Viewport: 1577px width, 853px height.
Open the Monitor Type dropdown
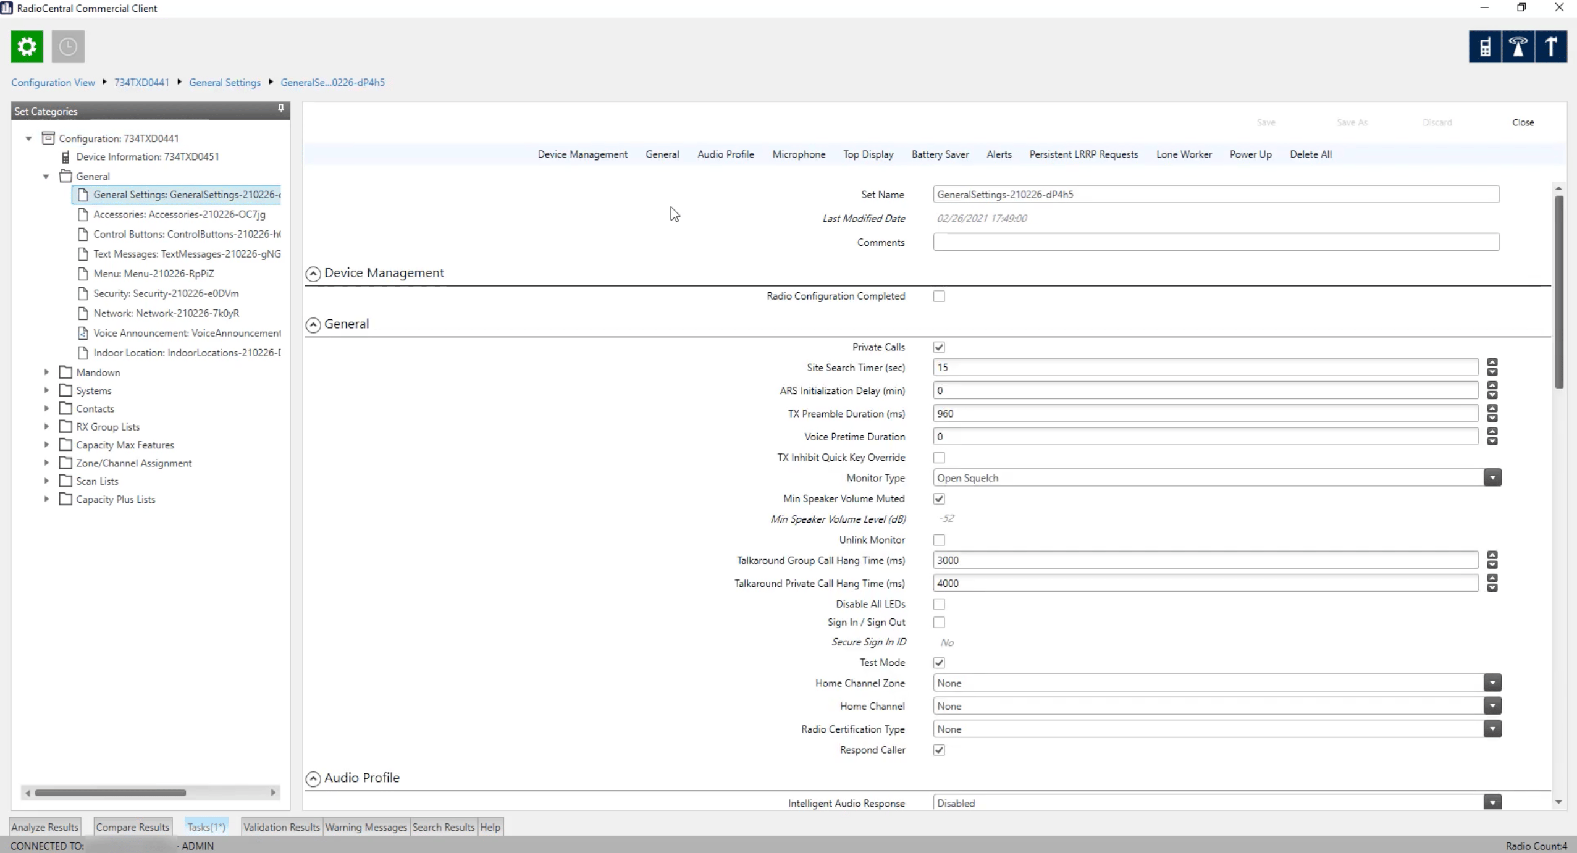point(1492,477)
